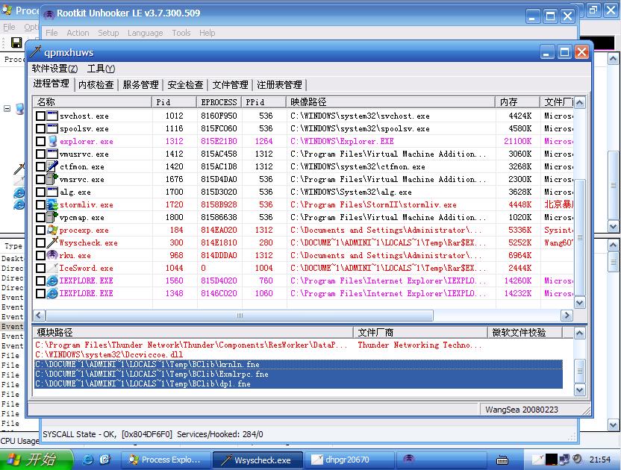
Task: Open the Tools menu in Rootkit Unhooker
Action: pyautogui.click(x=181, y=33)
